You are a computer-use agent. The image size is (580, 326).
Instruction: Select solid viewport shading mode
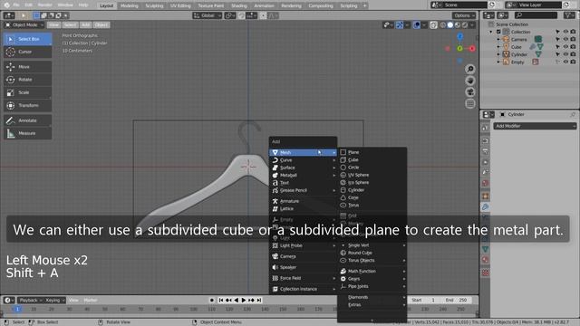449,24
